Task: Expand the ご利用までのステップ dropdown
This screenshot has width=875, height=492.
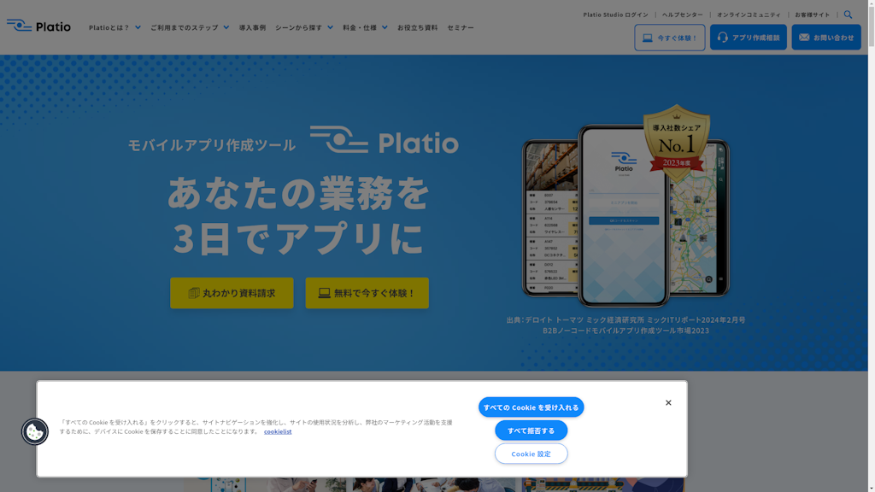Action: pyautogui.click(x=189, y=27)
